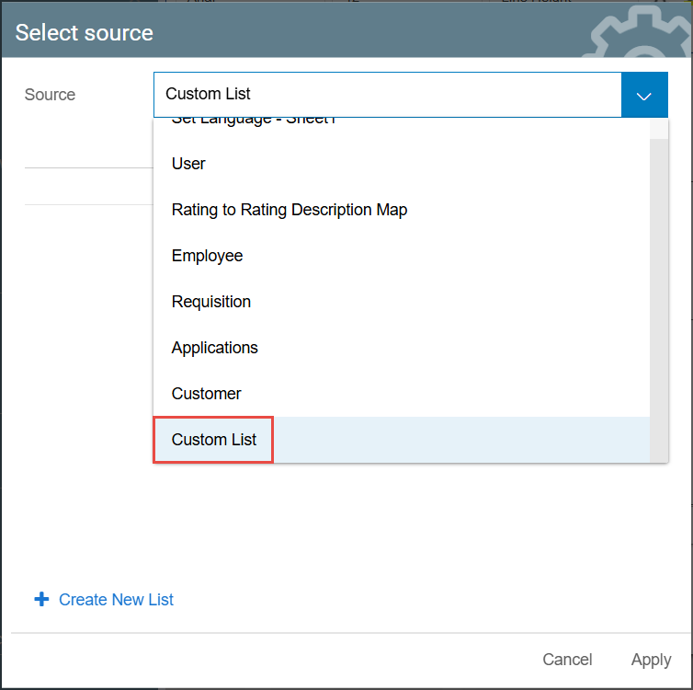Viewport: 693px width, 690px height.
Task: Click scrollbar track above the thumb
Action: (658, 128)
